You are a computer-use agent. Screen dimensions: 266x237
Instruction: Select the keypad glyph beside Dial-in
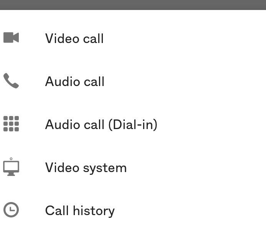pyautogui.click(x=11, y=124)
